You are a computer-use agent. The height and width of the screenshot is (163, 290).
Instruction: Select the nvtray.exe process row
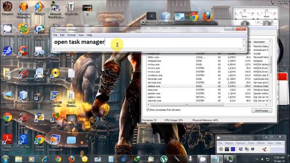click(x=208, y=64)
